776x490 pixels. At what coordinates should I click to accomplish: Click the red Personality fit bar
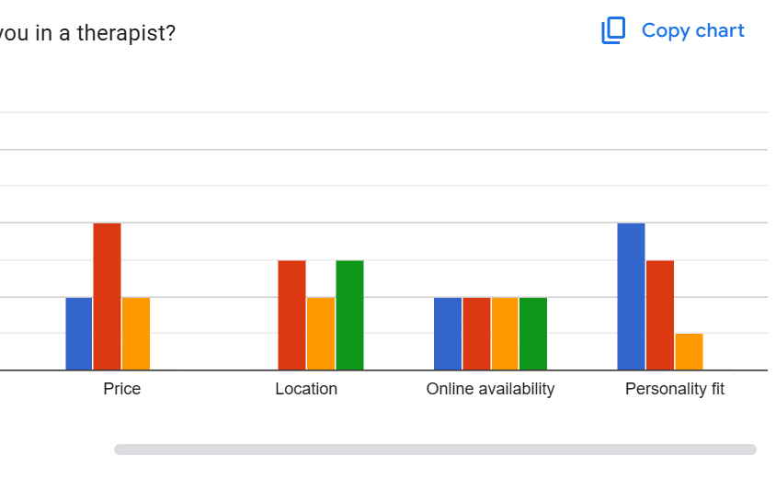[x=660, y=315]
